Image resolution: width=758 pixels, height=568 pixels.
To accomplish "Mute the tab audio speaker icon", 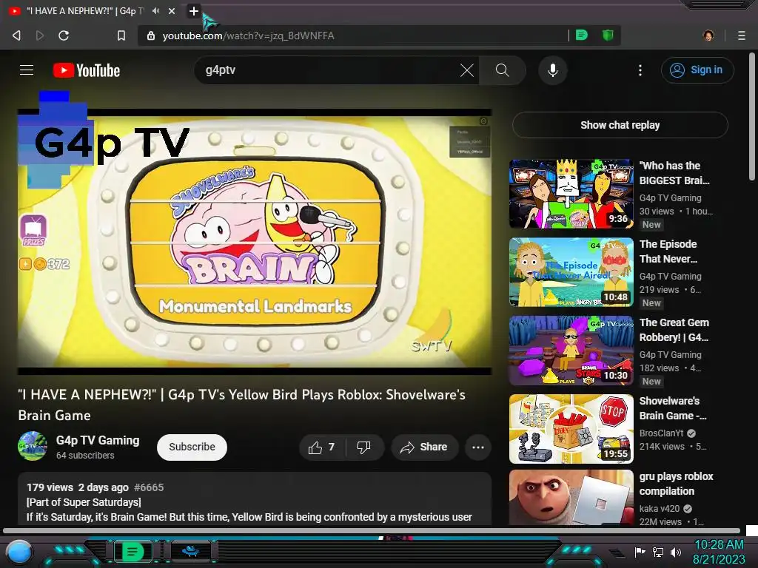I will [x=155, y=10].
